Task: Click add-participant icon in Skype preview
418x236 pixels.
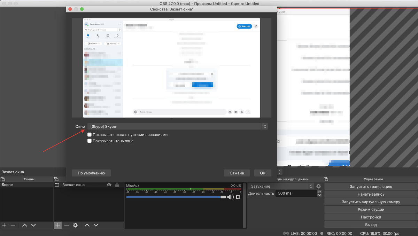Action: 256,26
